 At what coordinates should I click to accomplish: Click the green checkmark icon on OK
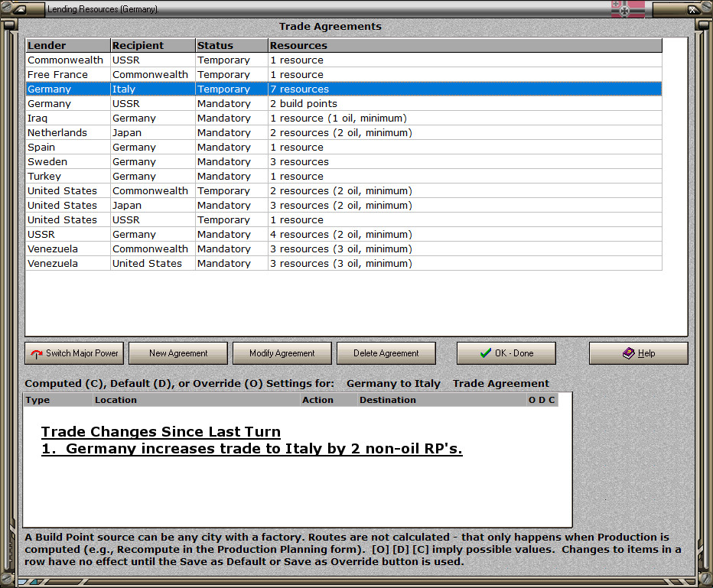(x=486, y=353)
